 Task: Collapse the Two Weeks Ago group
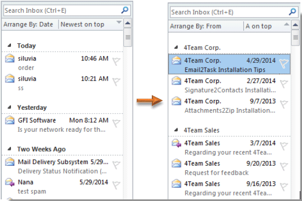click(9, 149)
